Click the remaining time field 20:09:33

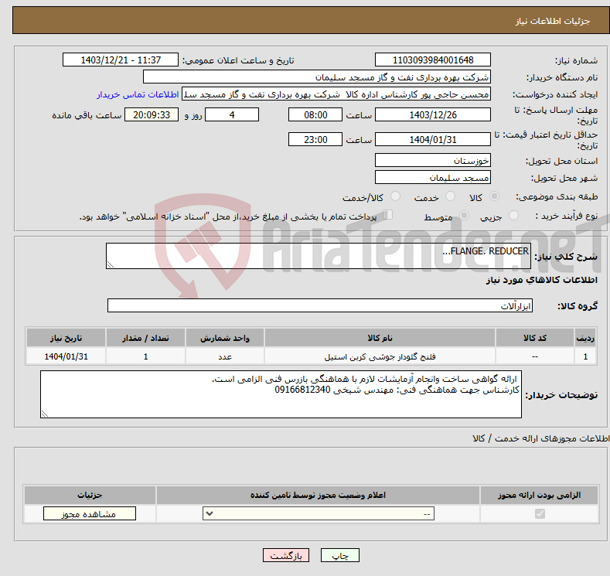152,114
